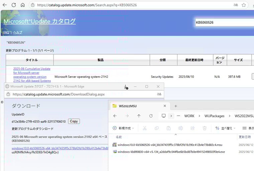Sort by タイトル column header

30,60
